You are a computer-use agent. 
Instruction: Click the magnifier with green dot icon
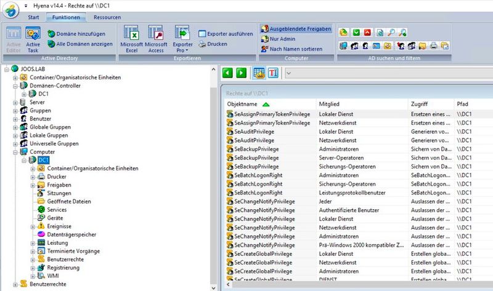tap(402, 33)
